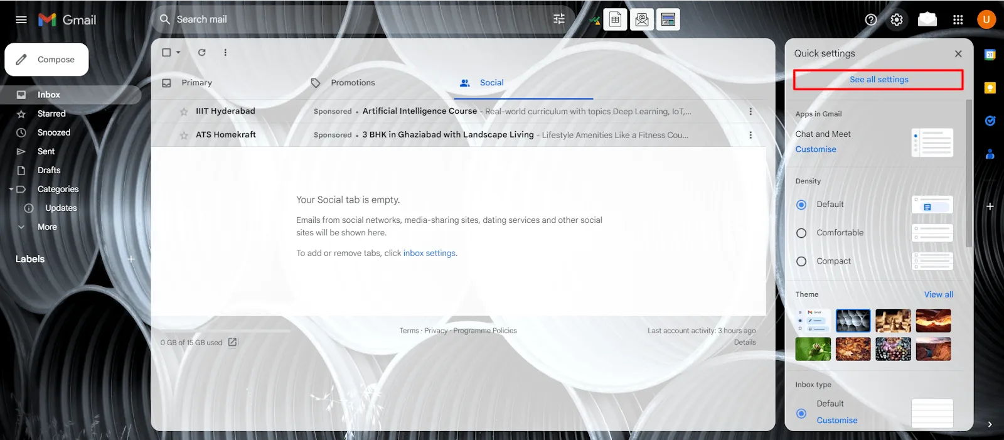This screenshot has width=1004, height=440.
Task: Click the Gmail logo
Action: tap(67, 19)
